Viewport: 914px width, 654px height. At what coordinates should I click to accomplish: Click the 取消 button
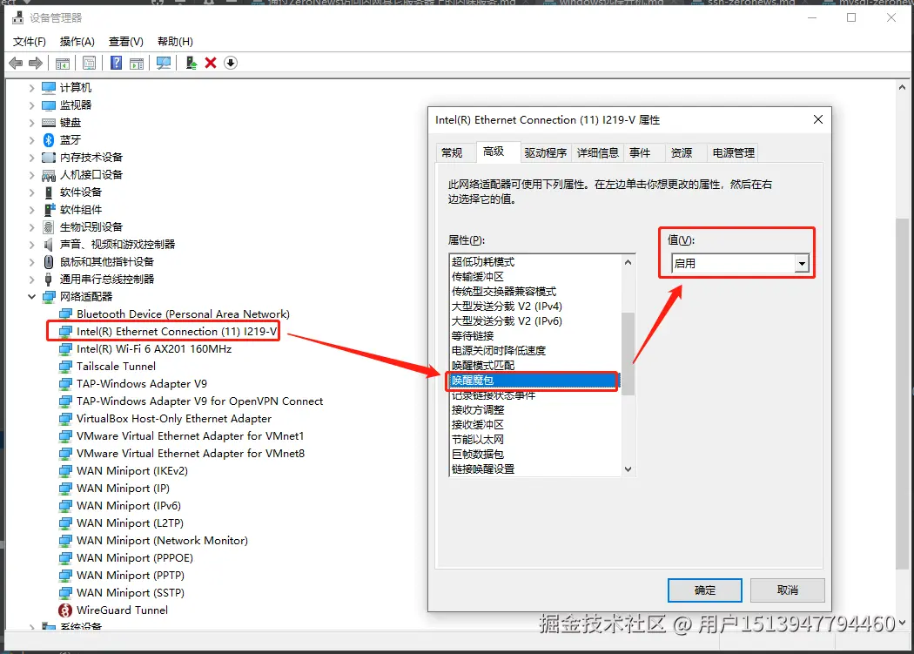point(788,590)
